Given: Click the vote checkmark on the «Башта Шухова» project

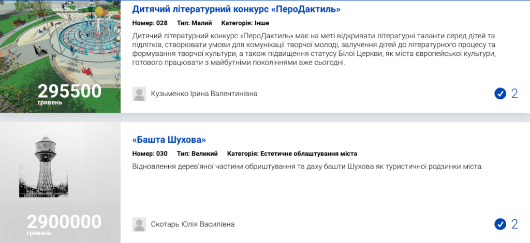Looking at the screenshot, I should pyautogui.click(x=500, y=224).
